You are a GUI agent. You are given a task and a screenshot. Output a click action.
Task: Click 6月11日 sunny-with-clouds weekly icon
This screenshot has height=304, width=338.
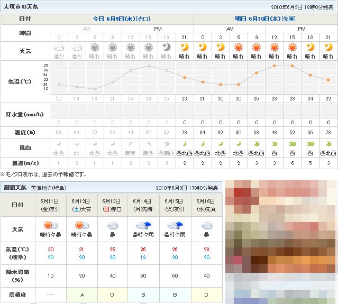(x=51, y=225)
